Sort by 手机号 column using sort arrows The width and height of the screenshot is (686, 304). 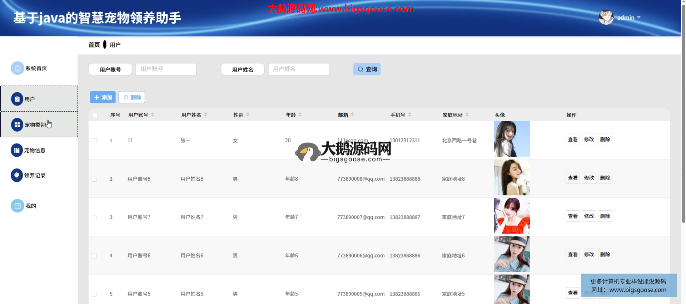tap(409, 115)
